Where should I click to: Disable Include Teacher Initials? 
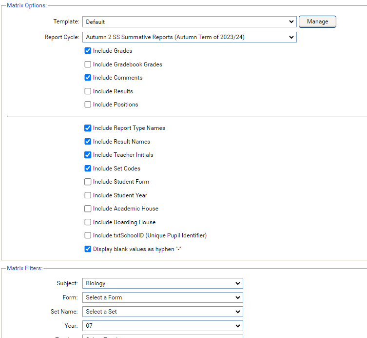tap(88, 155)
